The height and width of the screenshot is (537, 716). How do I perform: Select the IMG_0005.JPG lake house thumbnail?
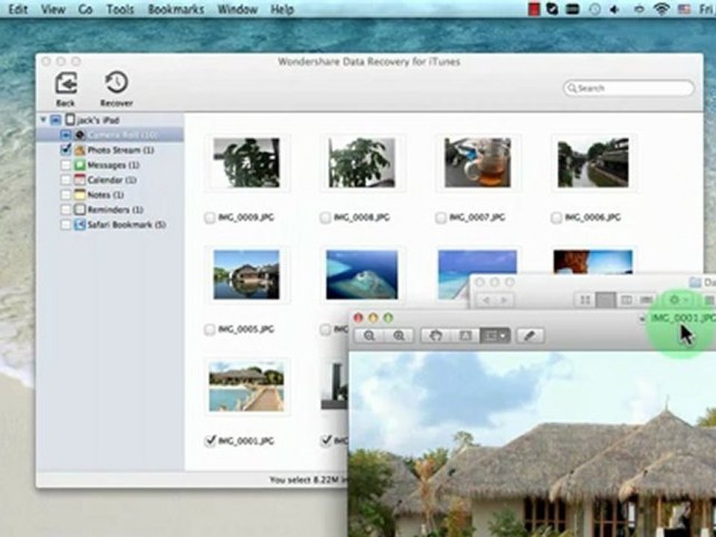click(x=247, y=274)
